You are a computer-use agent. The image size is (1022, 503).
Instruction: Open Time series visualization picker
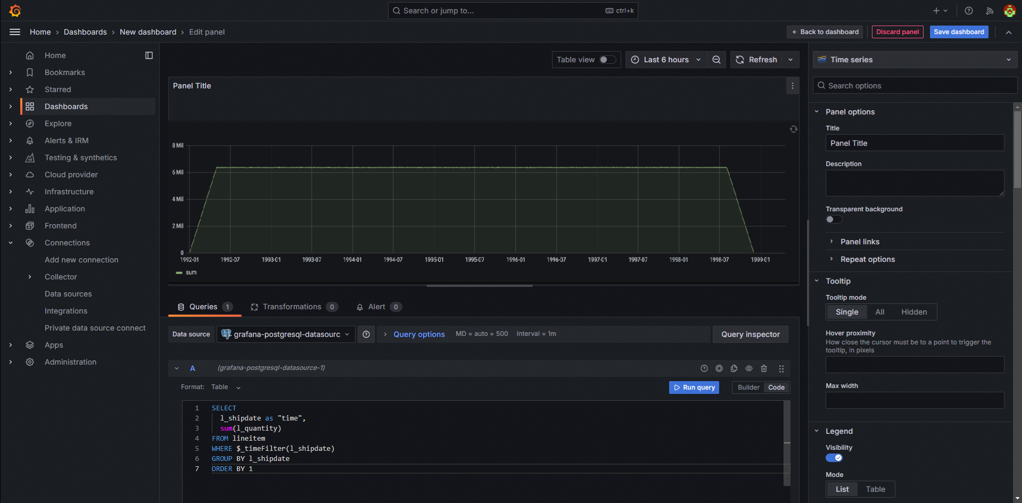914,60
